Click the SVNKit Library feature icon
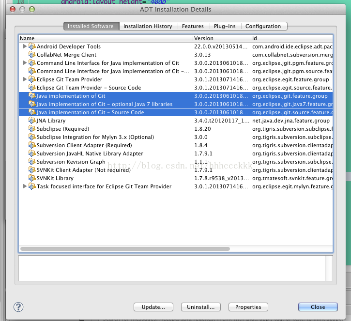351x321 pixels. (32, 178)
